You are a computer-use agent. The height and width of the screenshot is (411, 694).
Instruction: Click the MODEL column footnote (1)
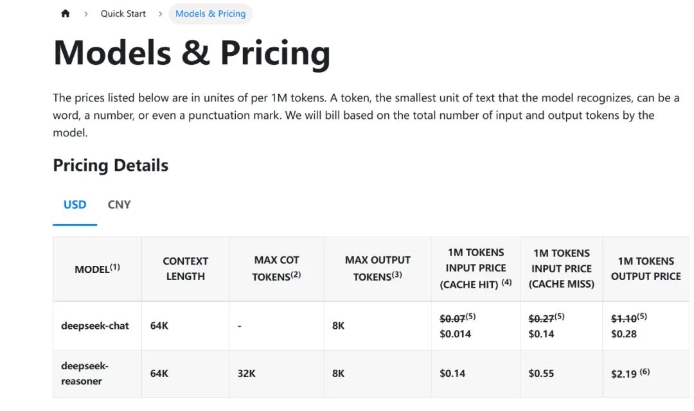[115, 267]
